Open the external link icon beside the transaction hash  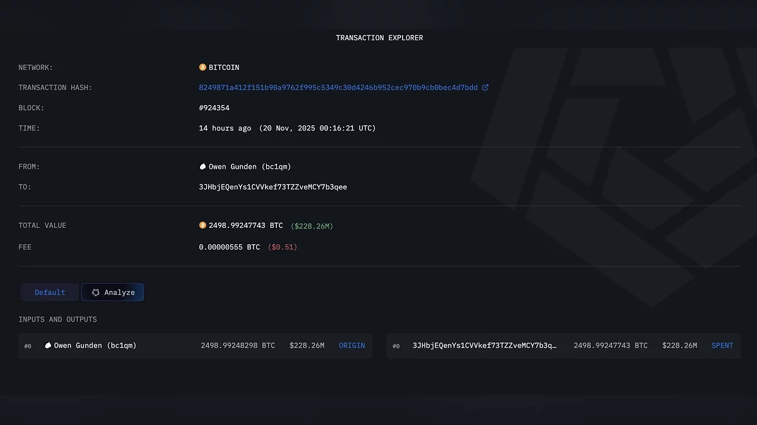click(485, 88)
